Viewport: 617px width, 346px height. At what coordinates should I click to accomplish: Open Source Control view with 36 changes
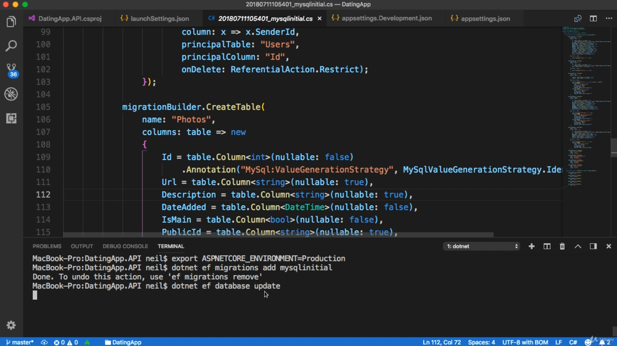(11, 70)
